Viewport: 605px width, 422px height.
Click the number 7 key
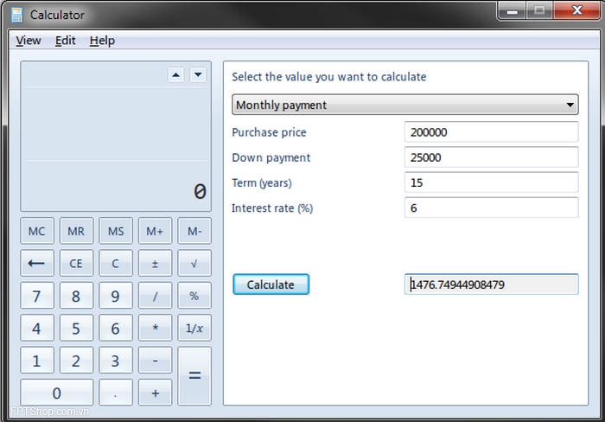(x=37, y=296)
